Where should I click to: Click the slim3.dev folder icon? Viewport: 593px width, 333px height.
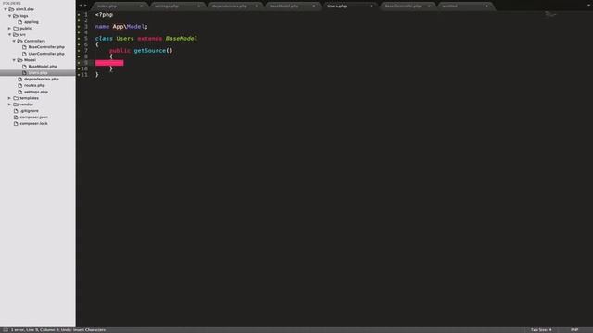[11, 9]
